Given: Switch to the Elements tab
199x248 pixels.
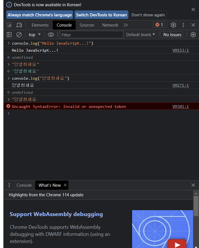Looking at the screenshot, I should (x=40, y=25).
